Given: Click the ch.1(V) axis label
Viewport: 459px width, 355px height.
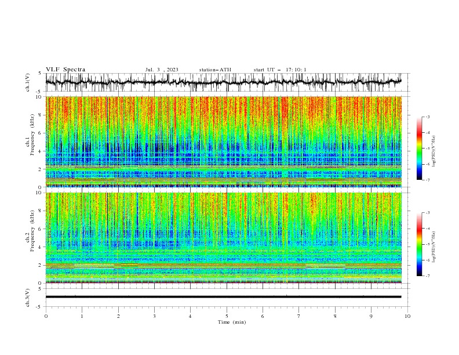Looking at the screenshot, I should click(x=28, y=82).
